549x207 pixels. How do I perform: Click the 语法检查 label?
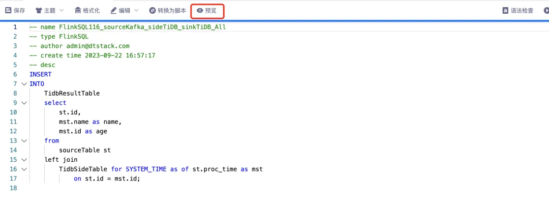tap(522, 11)
